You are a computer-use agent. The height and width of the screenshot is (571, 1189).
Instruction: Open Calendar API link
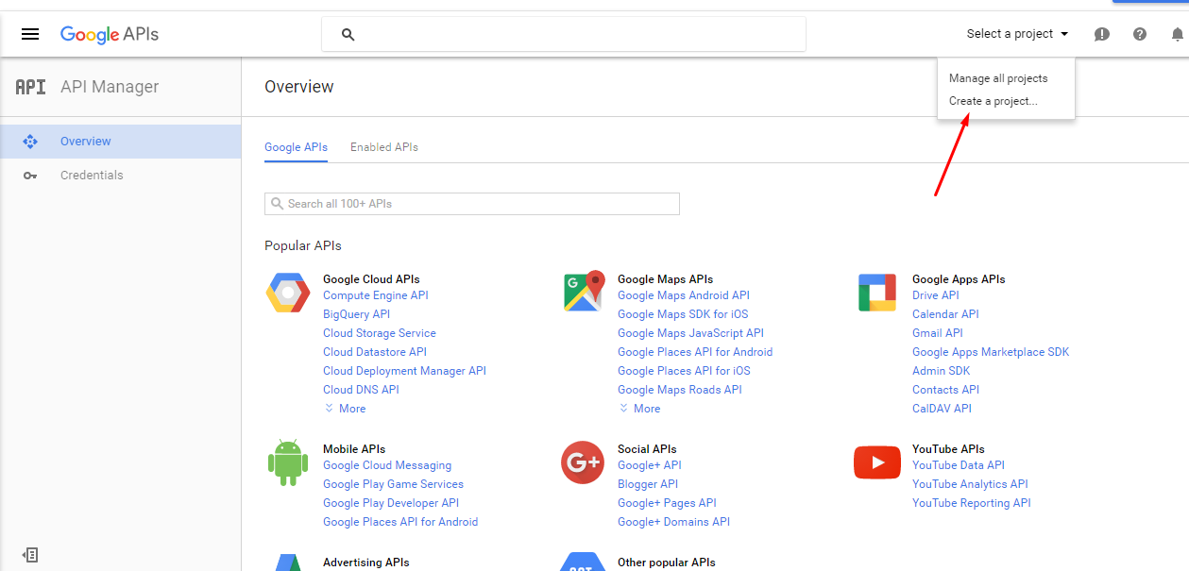[945, 314]
